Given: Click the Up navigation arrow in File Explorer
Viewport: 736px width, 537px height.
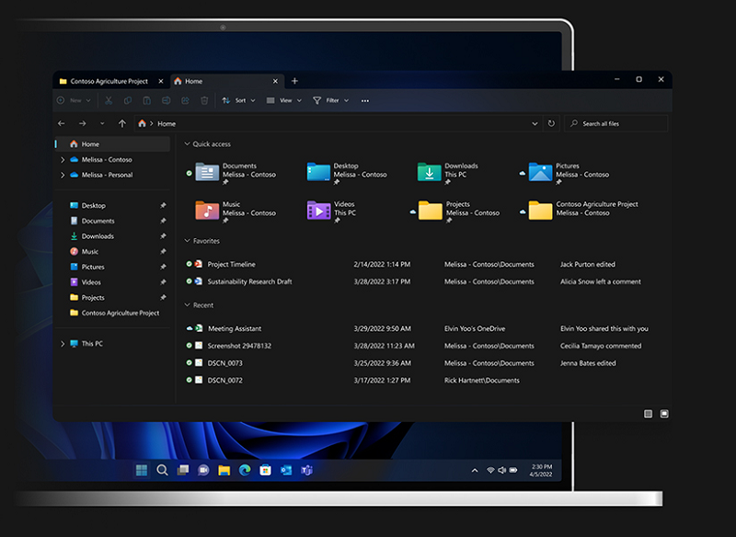Looking at the screenshot, I should pos(121,123).
